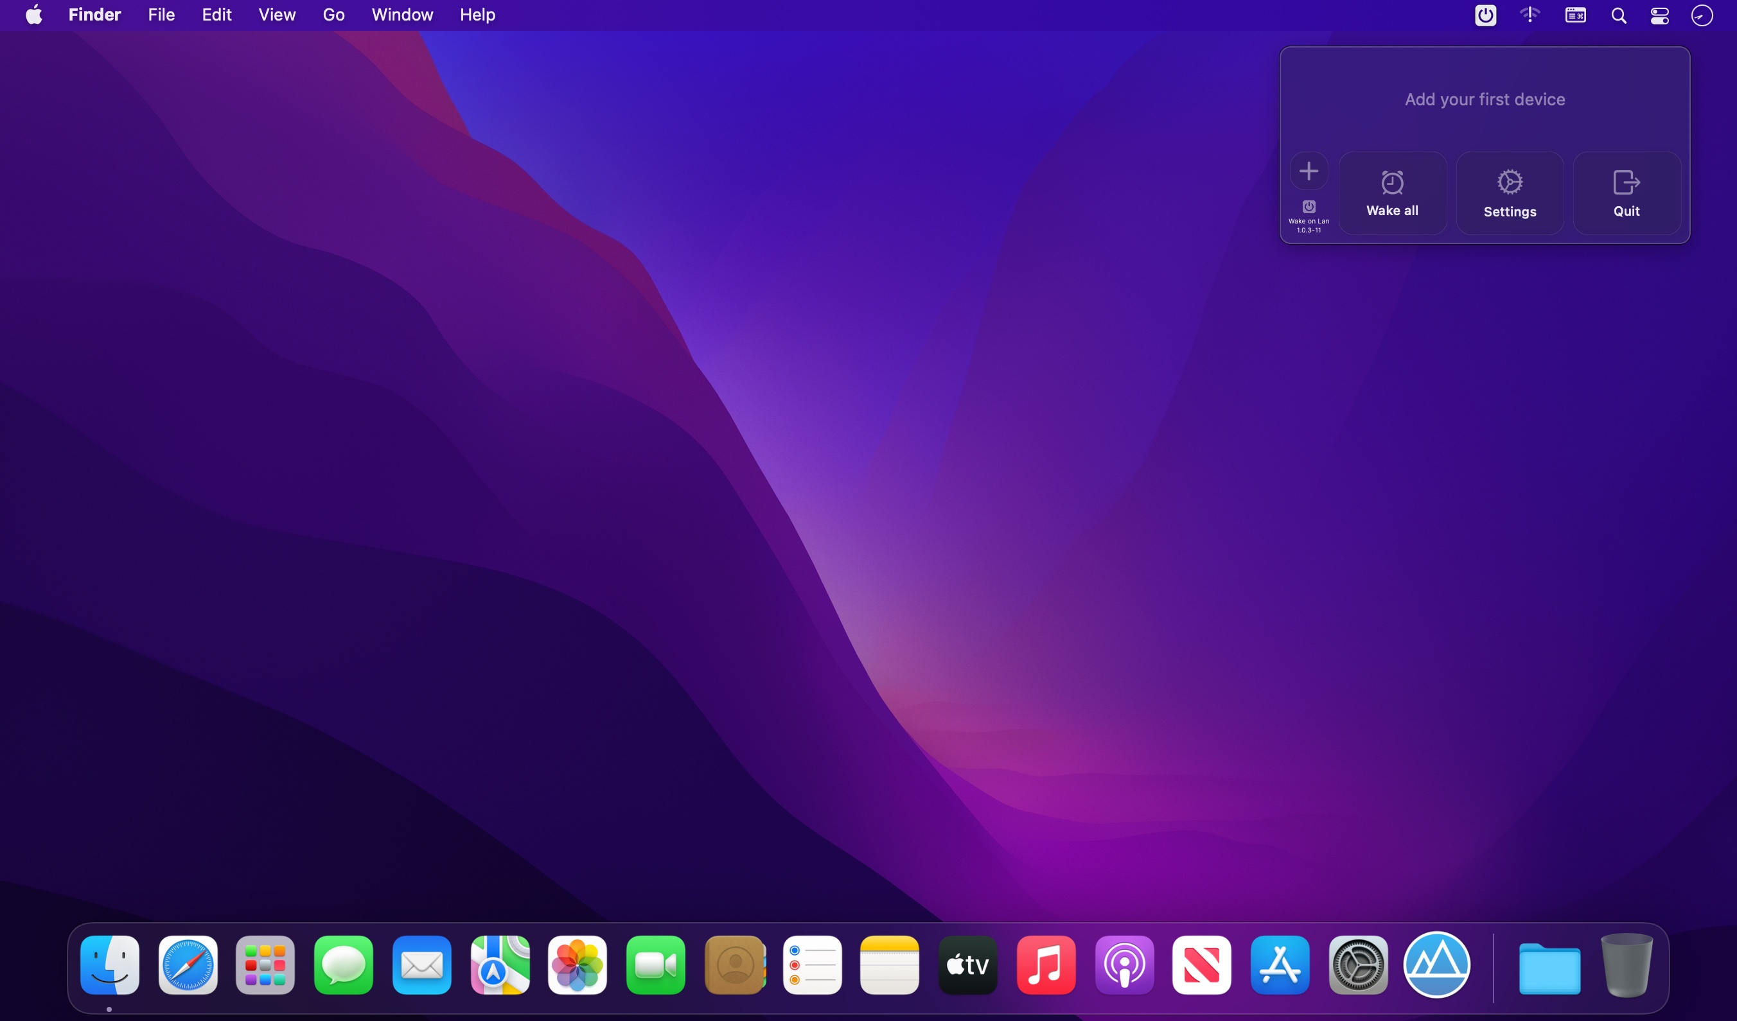Click the plus icon to add a device
Image resolution: width=1737 pixels, height=1021 pixels.
click(1309, 171)
